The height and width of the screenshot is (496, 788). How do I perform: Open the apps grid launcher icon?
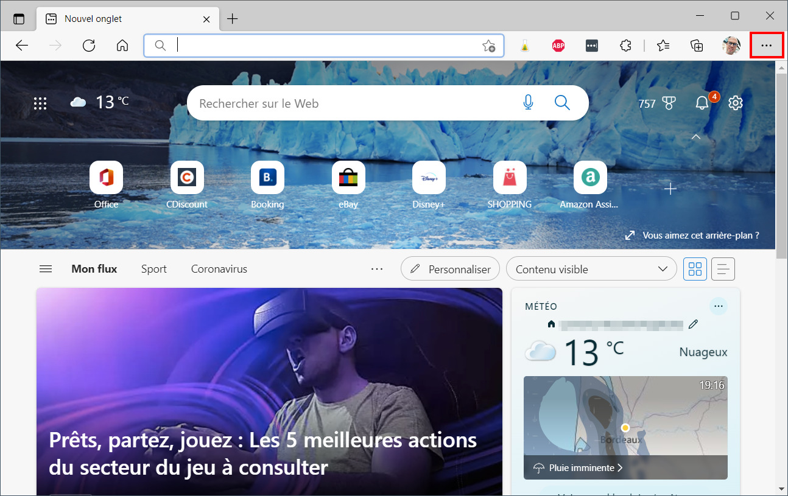pyautogui.click(x=40, y=103)
